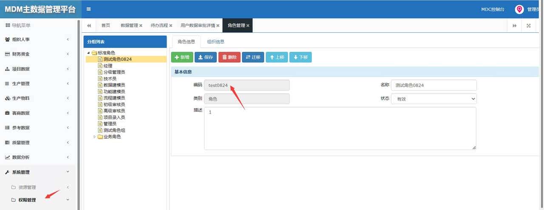Click the 编码 field test0824

[x=246, y=85]
